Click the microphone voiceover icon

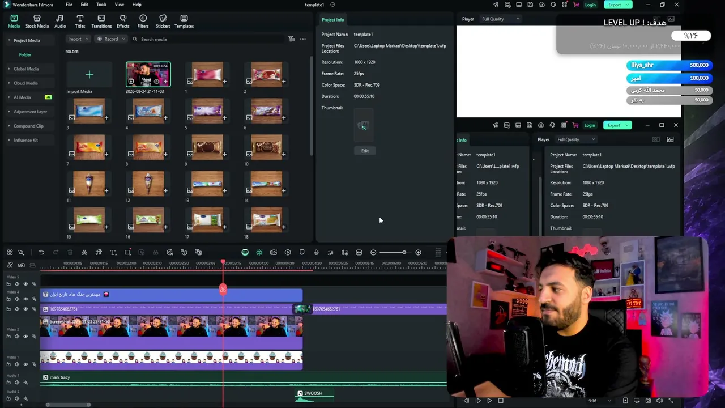tap(316, 252)
